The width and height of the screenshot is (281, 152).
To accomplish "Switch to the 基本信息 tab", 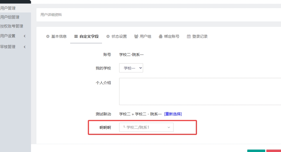I will tap(56, 36).
